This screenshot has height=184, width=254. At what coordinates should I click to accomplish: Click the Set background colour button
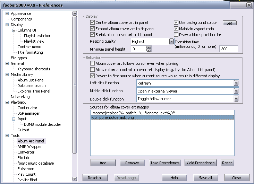(x=229, y=23)
